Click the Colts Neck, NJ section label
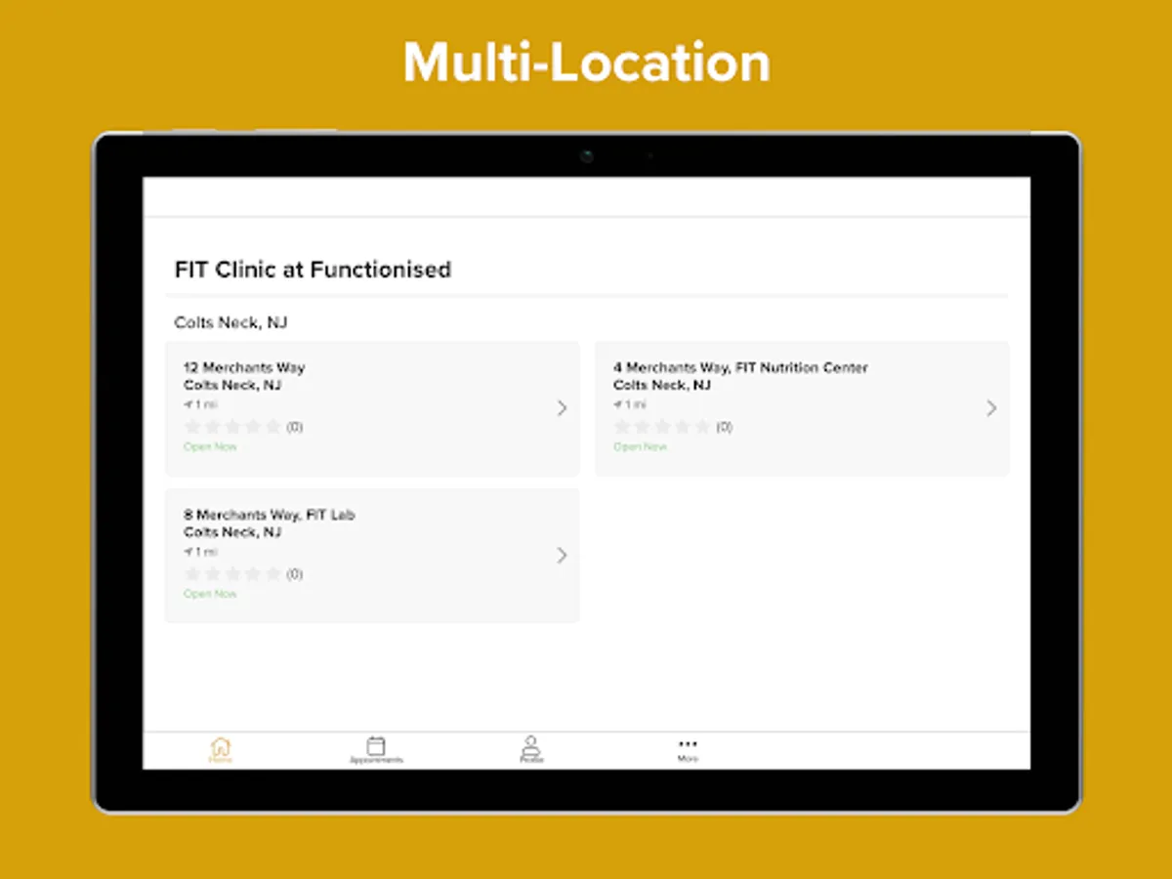This screenshot has width=1172, height=879. tap(230, 322)
